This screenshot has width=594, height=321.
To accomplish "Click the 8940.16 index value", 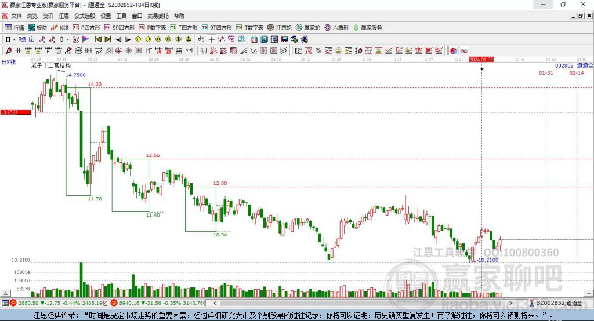I will [x=129, y=303].
